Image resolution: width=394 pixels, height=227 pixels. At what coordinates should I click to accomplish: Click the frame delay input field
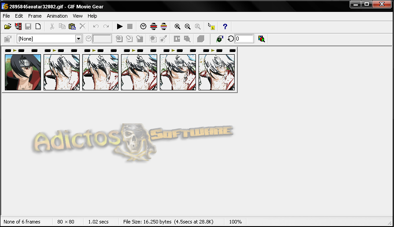[102, 39]
